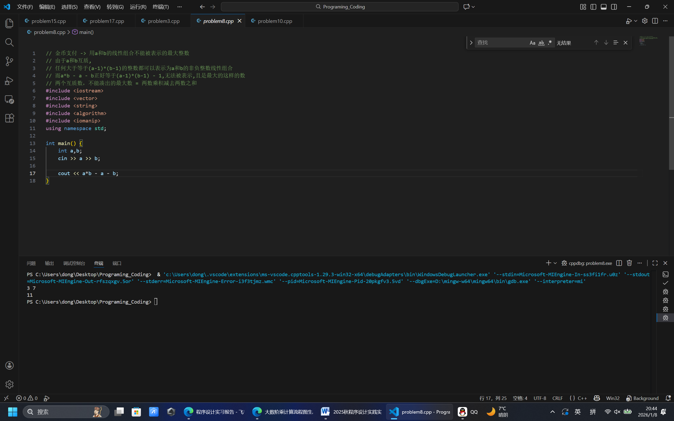Image resolution: width=674 pixels, height=421 pixels.
Task: Open the Run and Debug view
Action: click(9, 81)
